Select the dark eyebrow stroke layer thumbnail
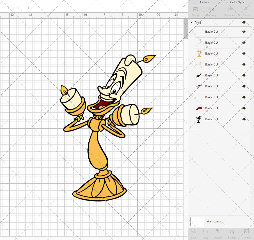 [x=199, y=75]
